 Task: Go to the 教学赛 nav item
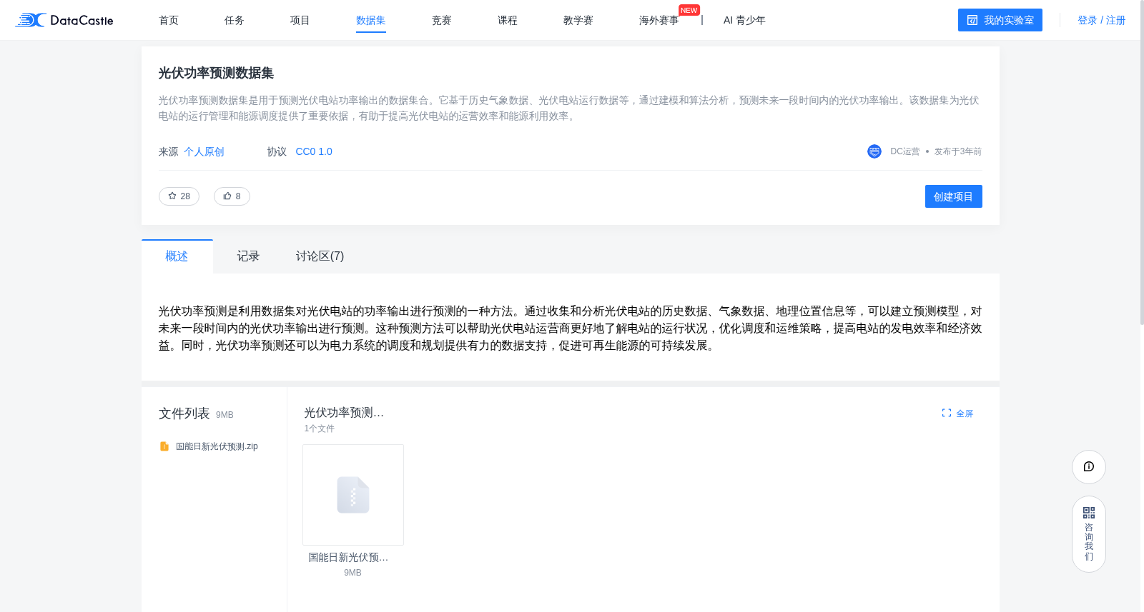click(578, 21)
